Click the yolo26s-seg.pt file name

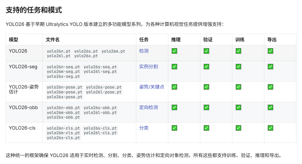point(100,67)
